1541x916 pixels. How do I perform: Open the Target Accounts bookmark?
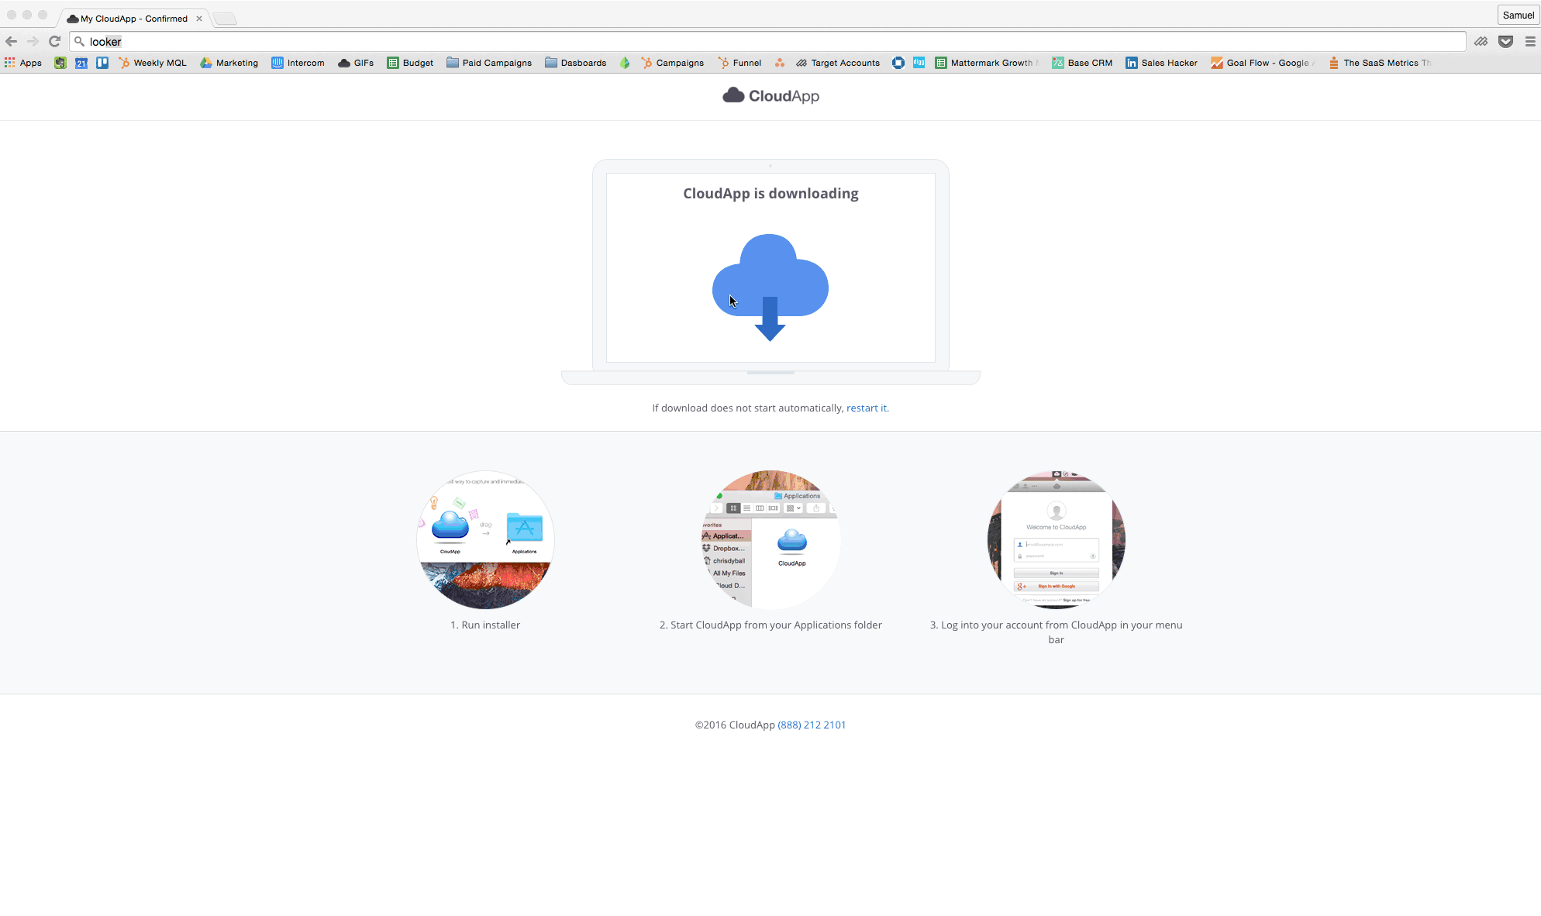coord(838,63)
